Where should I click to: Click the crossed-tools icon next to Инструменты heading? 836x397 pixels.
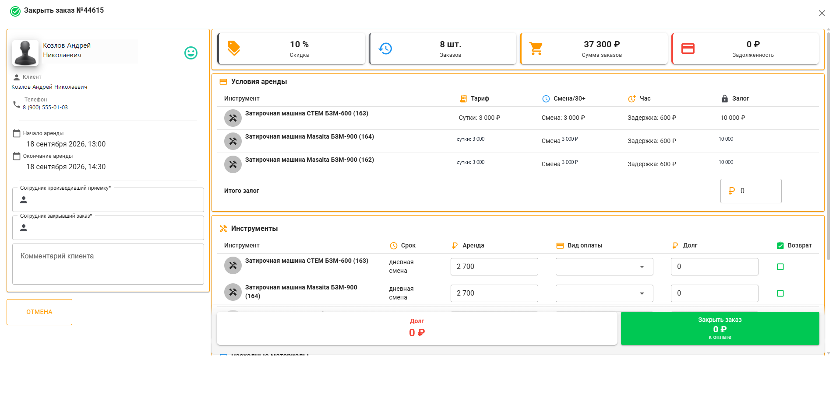point(223,229)
